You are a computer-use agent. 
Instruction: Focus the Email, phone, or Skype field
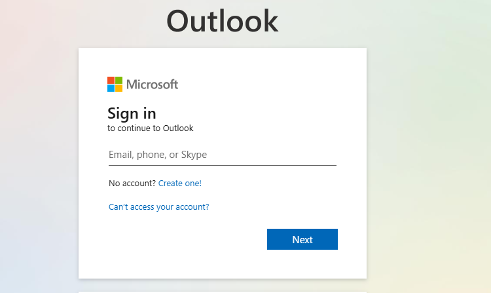point(222,155)
